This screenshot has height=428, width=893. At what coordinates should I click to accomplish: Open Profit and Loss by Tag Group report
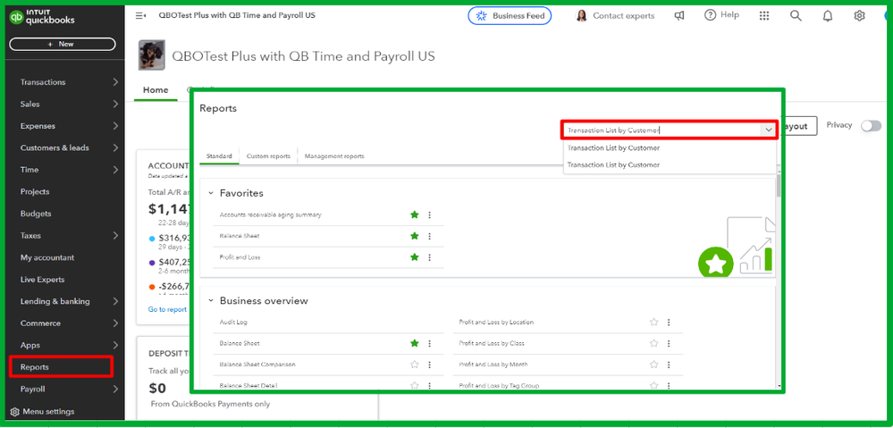click(x=499, y=385)
